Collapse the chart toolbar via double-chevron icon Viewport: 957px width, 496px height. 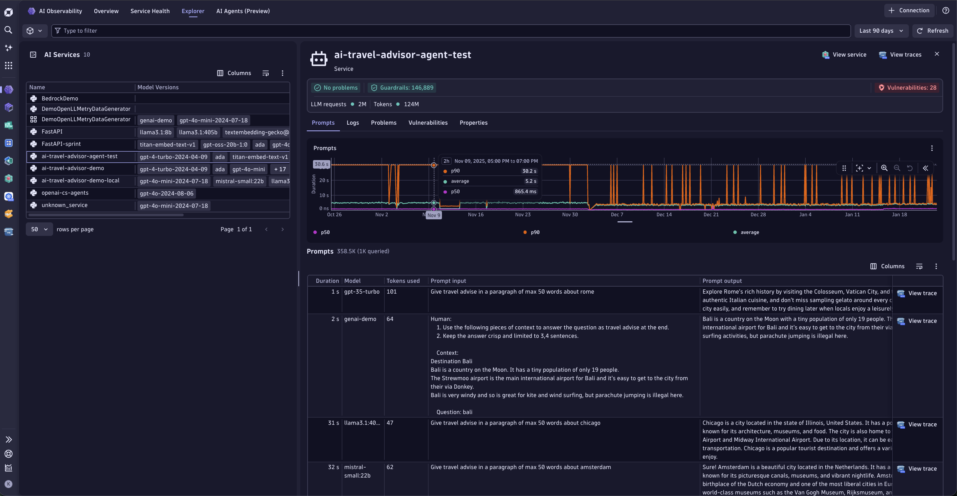(926, 168)
